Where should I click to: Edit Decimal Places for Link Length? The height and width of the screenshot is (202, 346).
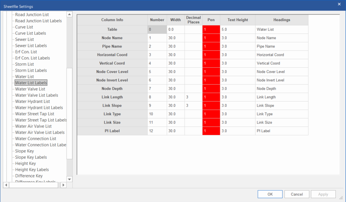[193, 97]
